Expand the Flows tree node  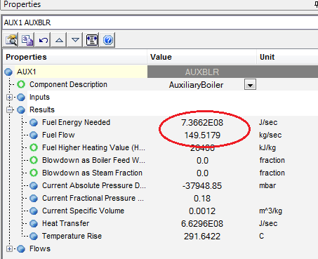pyautogui.click(x=9, y=248)
